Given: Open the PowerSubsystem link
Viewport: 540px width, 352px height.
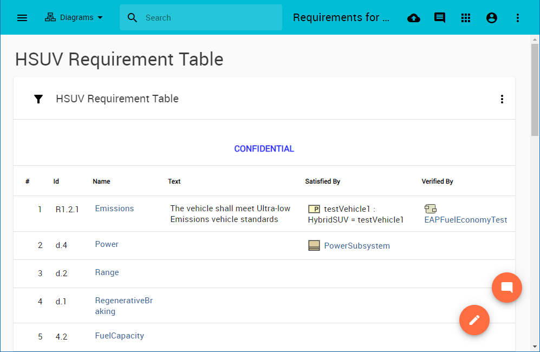Looking at the screenshot, I should click(x=356, y=246).
